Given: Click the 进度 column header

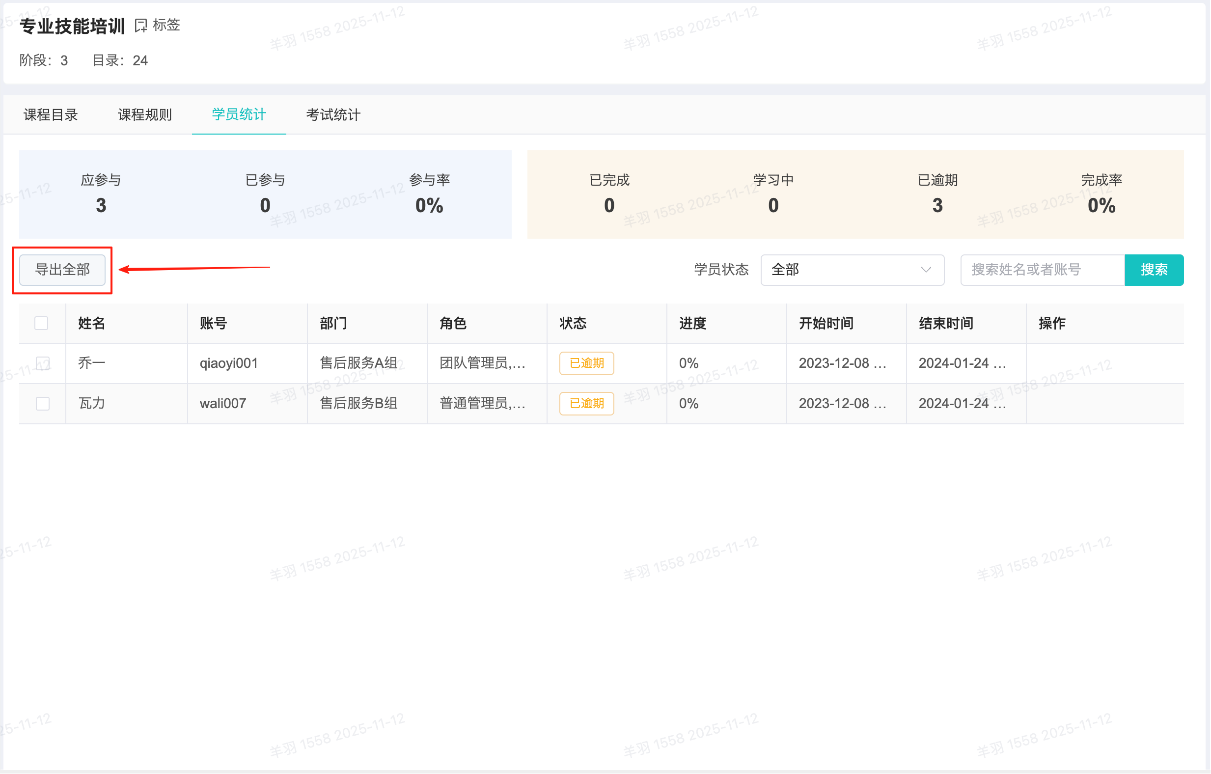Looking at the screenshot, I should point(692,323).
